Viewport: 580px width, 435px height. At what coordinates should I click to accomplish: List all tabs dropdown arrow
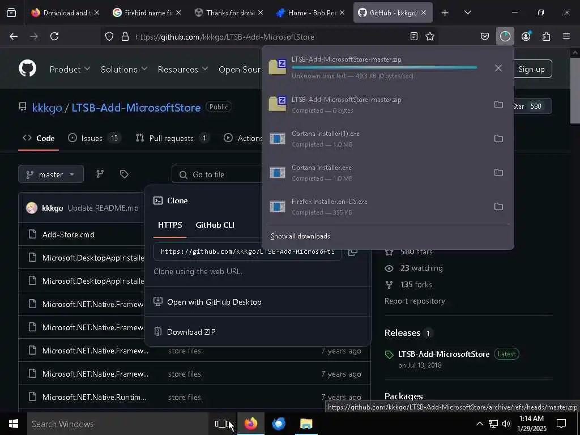[467, 13]
